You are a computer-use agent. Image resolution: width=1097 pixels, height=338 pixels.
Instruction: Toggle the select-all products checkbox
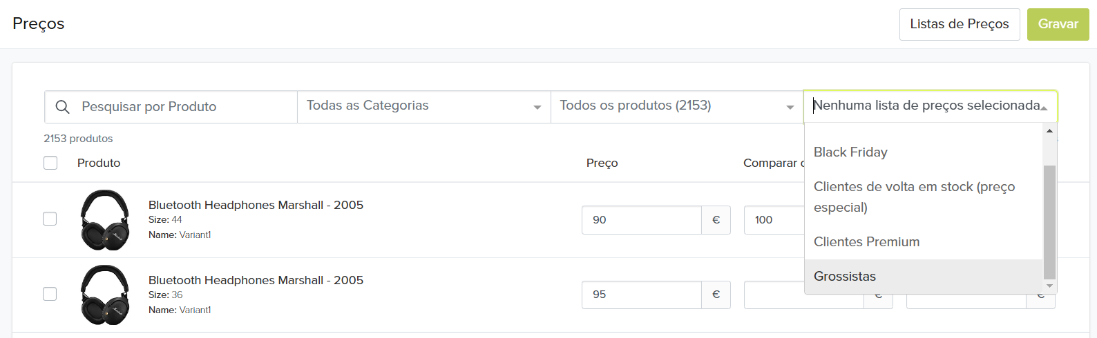coord(50,163)
